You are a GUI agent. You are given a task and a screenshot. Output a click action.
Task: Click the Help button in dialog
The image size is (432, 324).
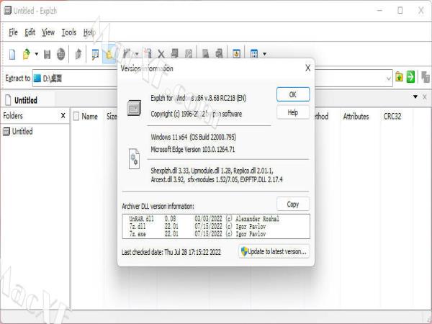293,112
